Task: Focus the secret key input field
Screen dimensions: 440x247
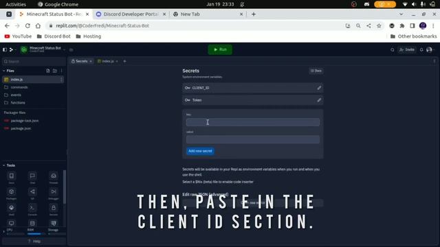Action: (253, 122)
